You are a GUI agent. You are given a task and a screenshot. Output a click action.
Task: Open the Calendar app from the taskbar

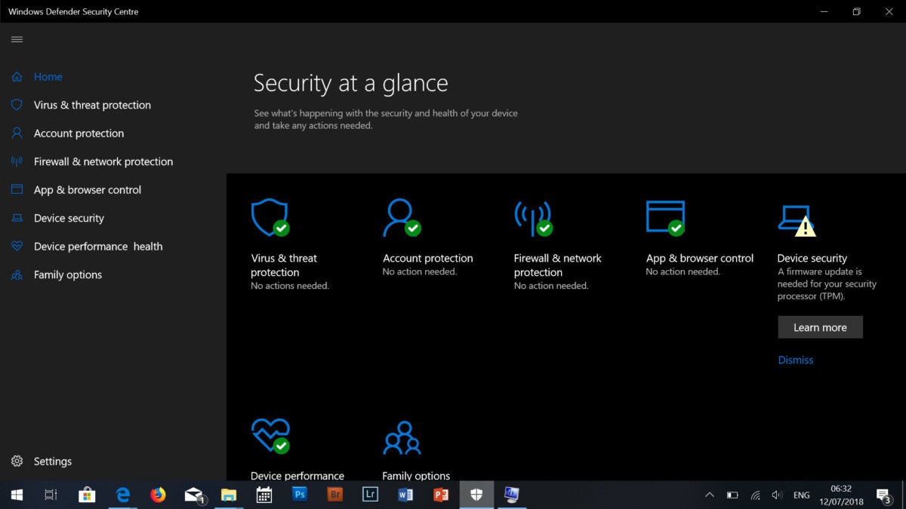tap(264, 495)
